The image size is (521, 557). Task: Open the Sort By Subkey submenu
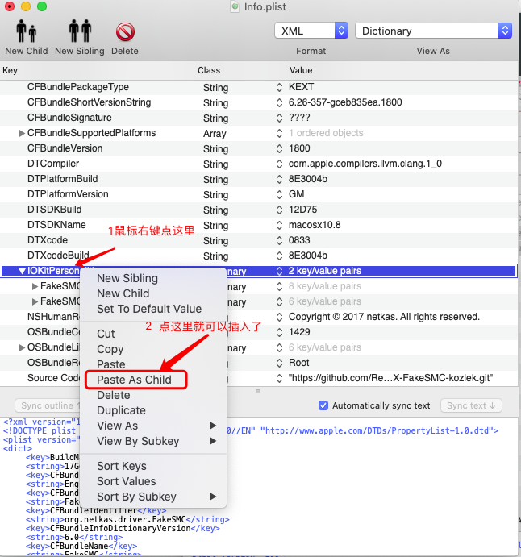point(153,497)
